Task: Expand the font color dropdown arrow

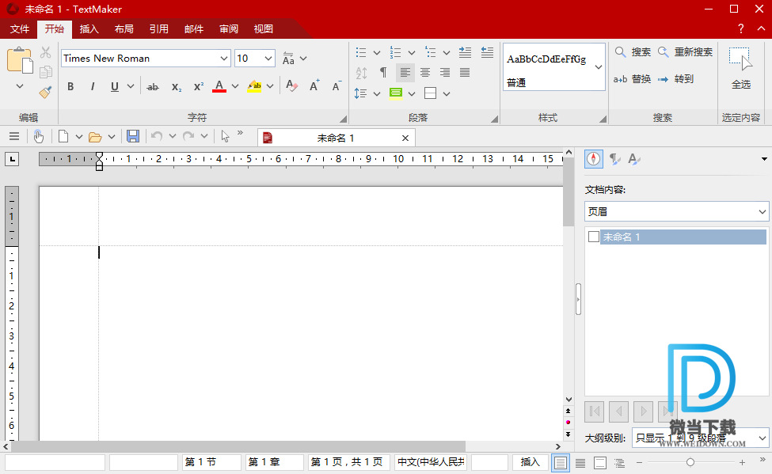Action: [x=235, y=86]
